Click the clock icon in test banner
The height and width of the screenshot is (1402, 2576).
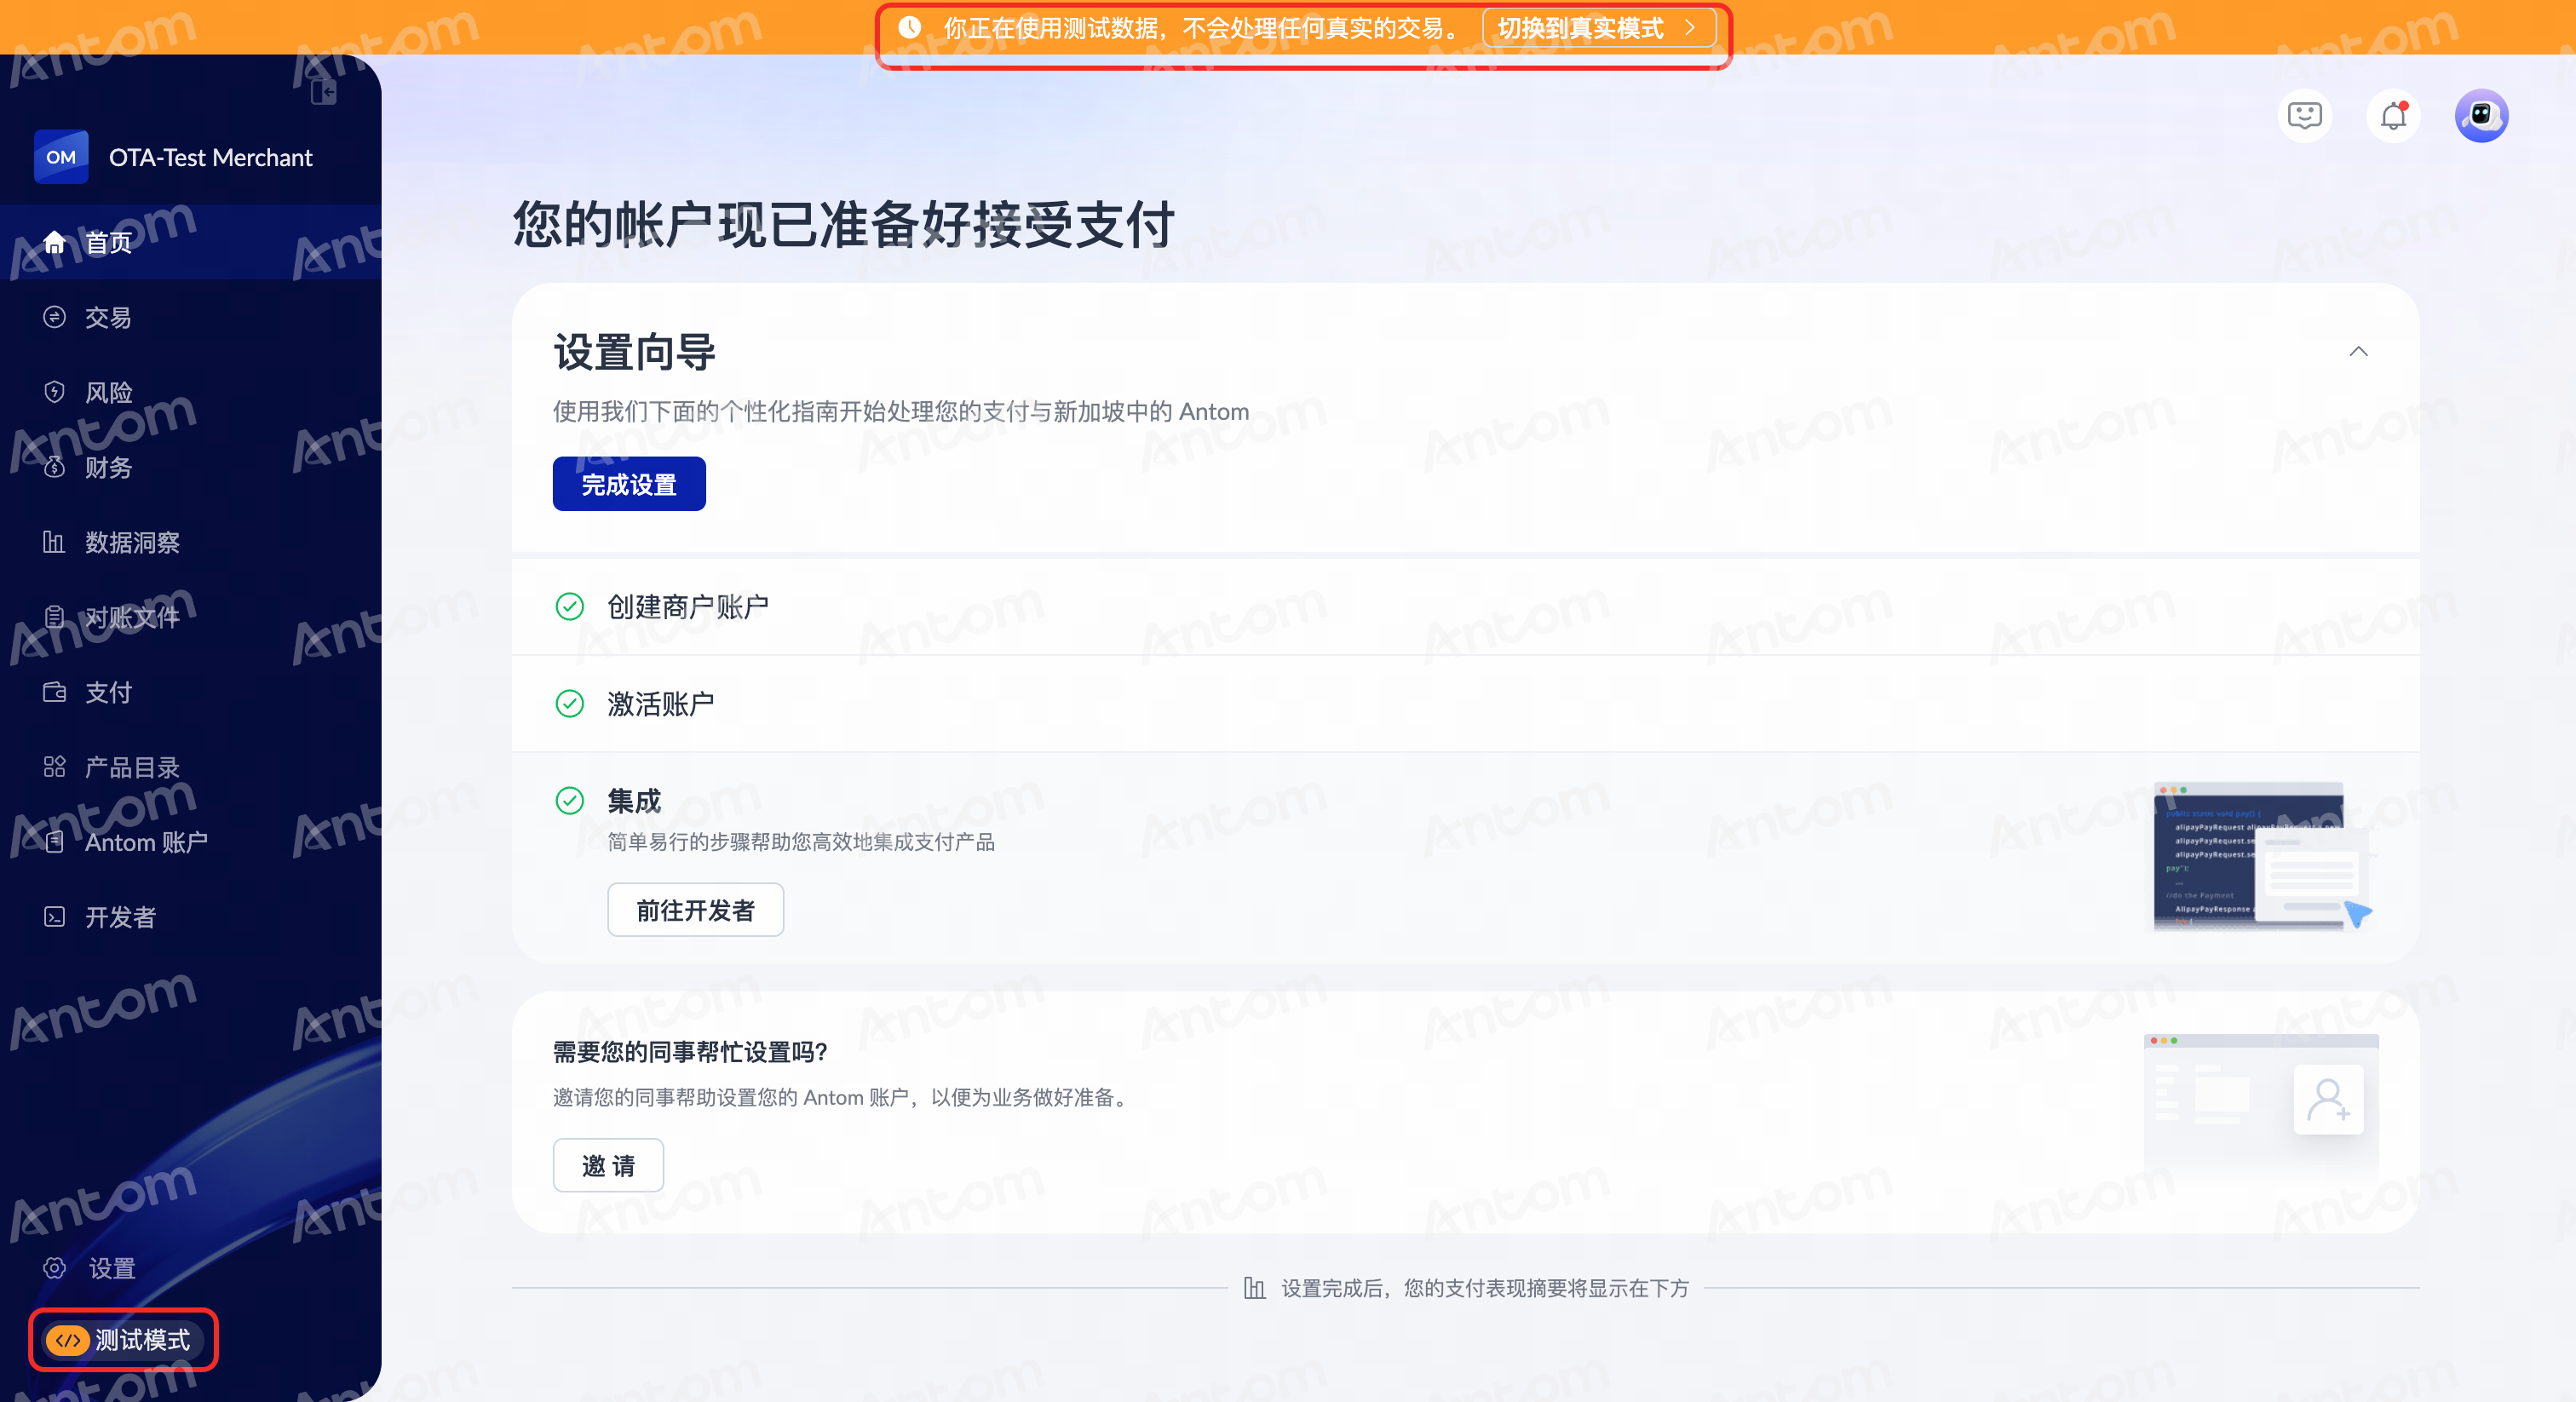909,27
